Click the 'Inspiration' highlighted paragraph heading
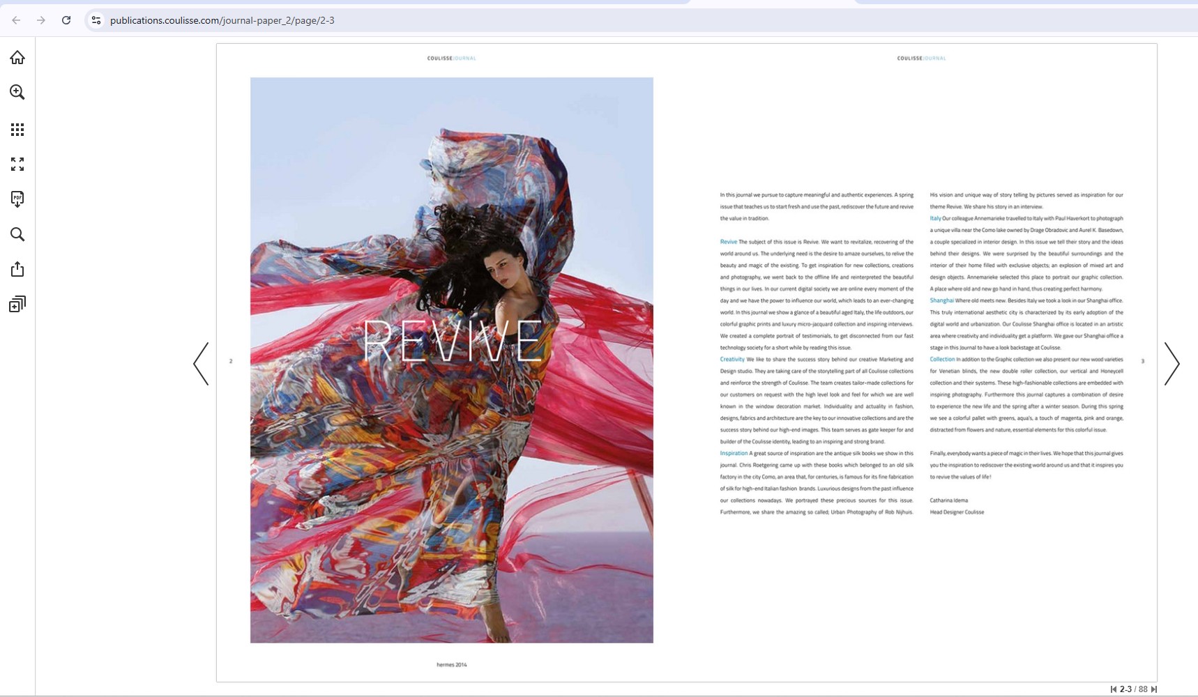Screen dimensions: 1198x697 click(x=734, y=453)
